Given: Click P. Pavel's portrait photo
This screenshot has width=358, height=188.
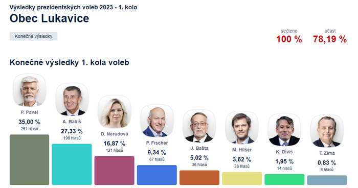Looking at the screenshot, I should (x=30, y=90).
